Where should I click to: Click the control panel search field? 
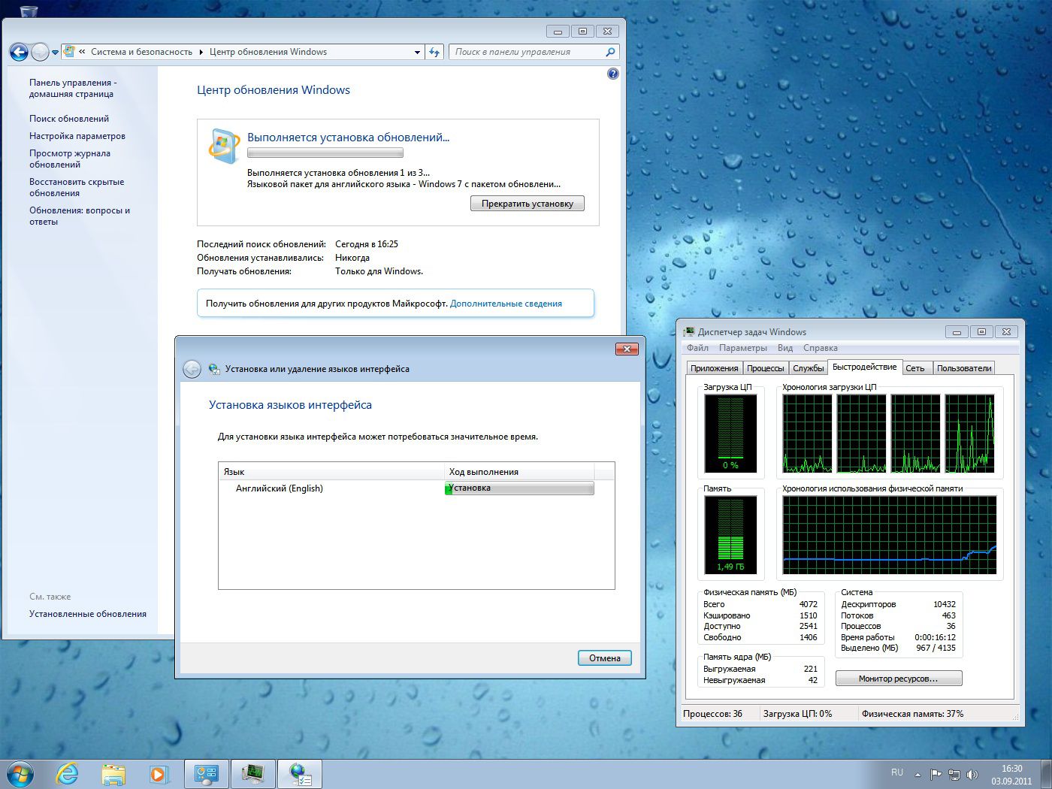[528, 52]
